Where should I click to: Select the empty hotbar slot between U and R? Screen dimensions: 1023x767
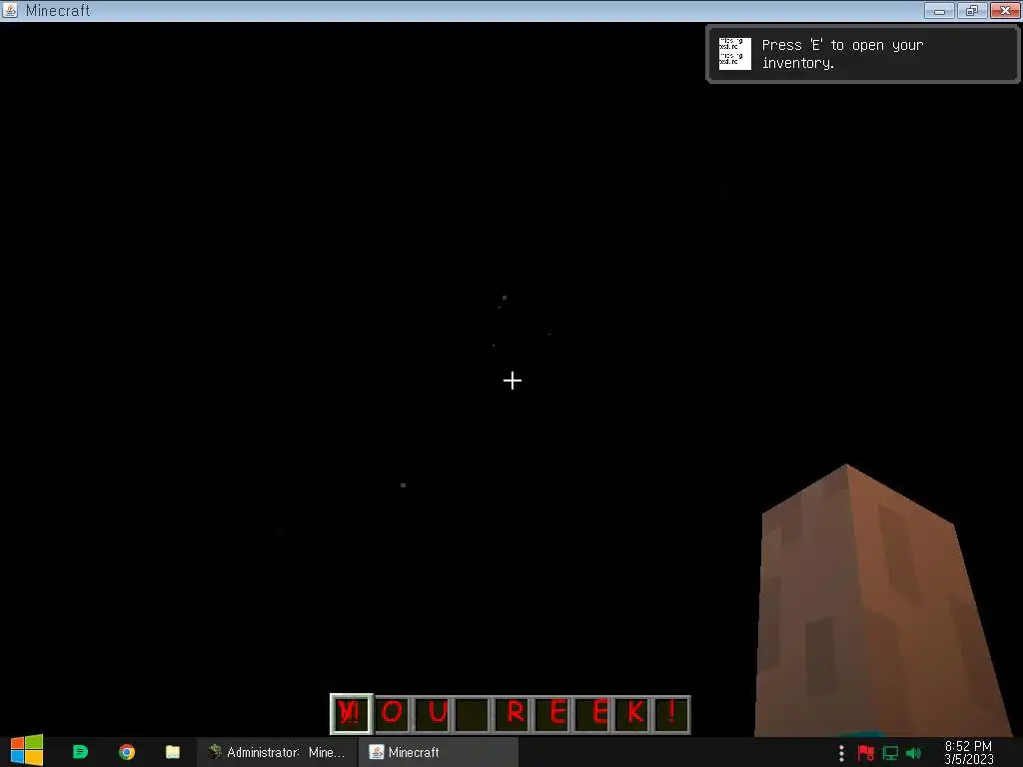point(473,713)
